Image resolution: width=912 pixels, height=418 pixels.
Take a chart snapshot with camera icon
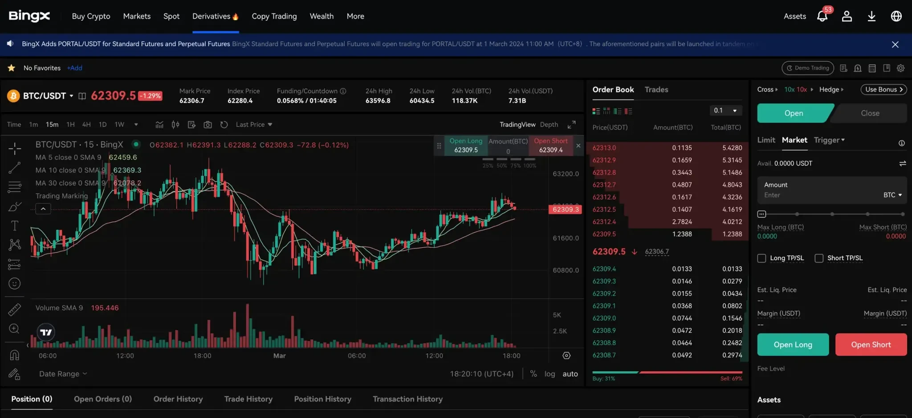tap(208, 125)
